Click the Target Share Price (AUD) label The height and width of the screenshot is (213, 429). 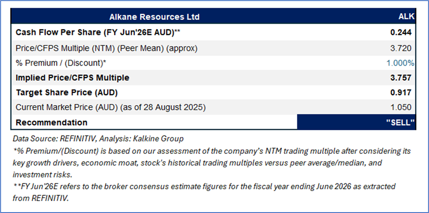(x=67, y=93)
